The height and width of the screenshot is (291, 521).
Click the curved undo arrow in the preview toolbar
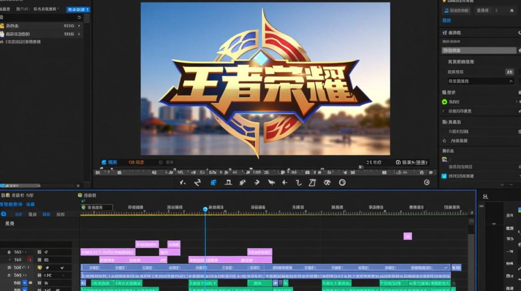[197, 182]
